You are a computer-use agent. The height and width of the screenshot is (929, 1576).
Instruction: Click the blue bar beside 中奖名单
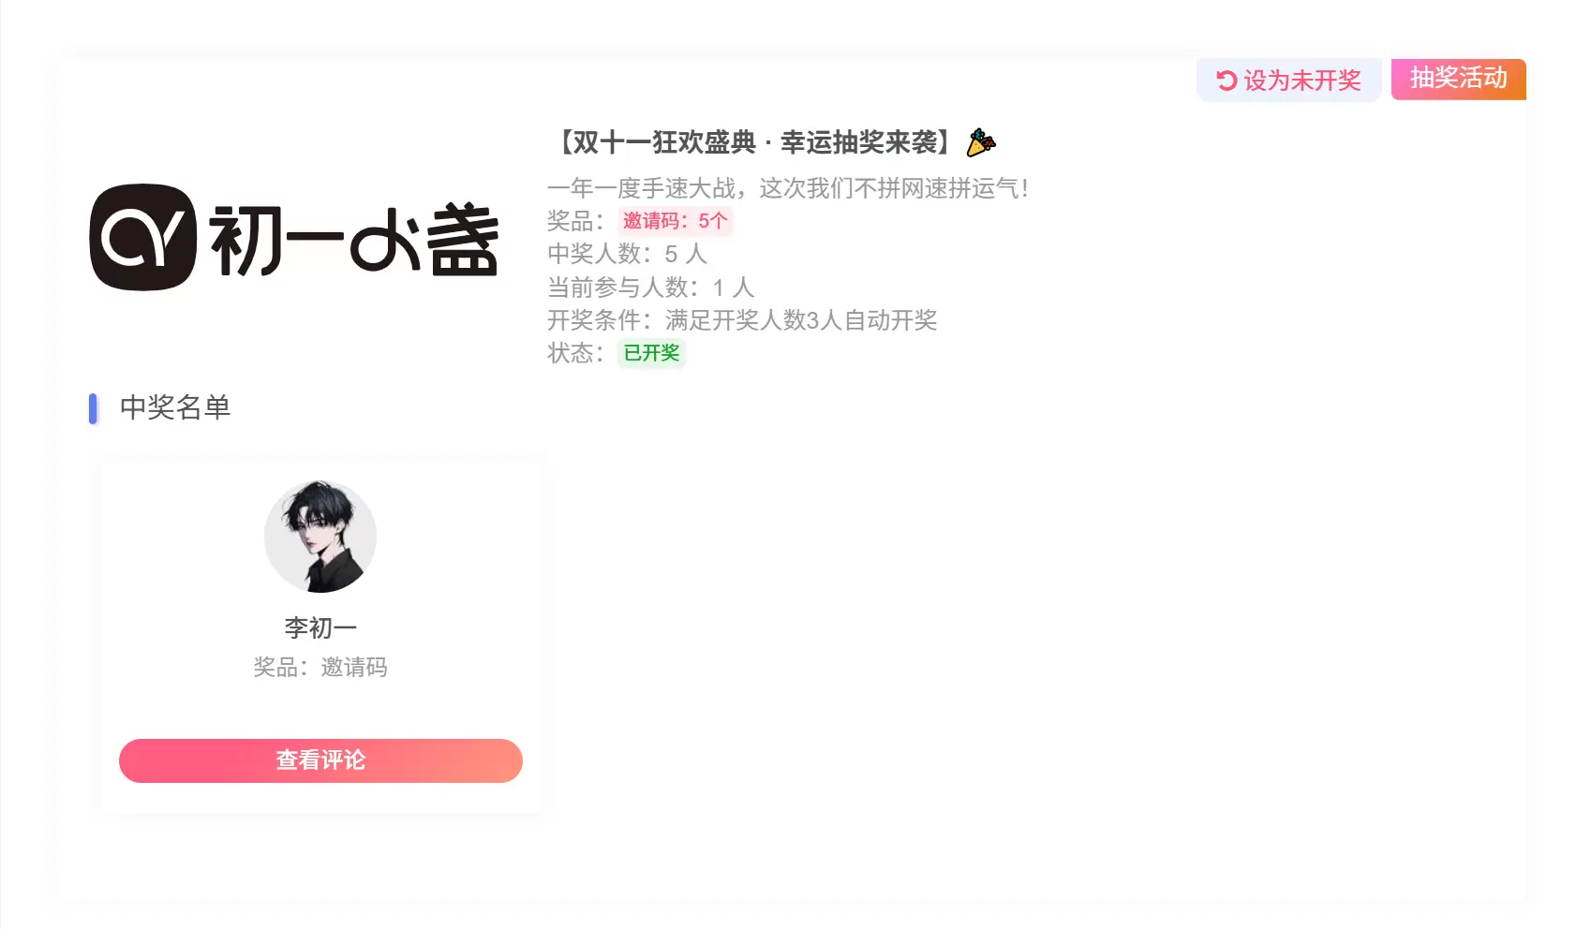click(x=93, y=408)
